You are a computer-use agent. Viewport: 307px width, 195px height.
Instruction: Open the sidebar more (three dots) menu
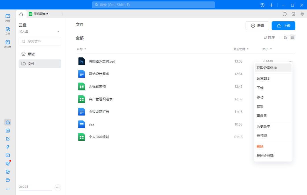point(8,189)
